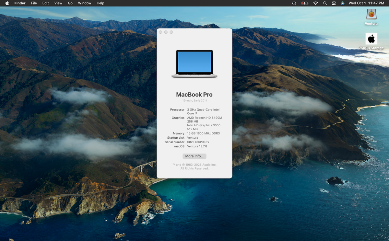Click the MacBook Pro laptop image

194,64
